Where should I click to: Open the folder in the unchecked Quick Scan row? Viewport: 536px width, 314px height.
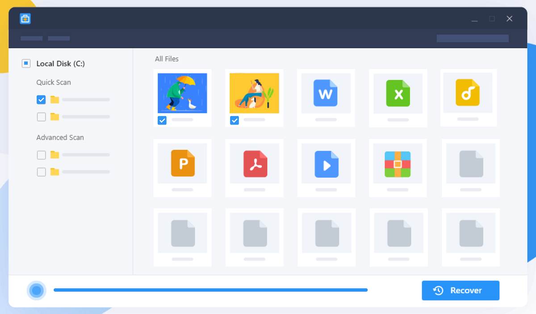(x=55, y=117)
